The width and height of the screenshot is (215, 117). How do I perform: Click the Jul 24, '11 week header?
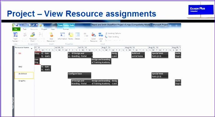click(66, 48)
